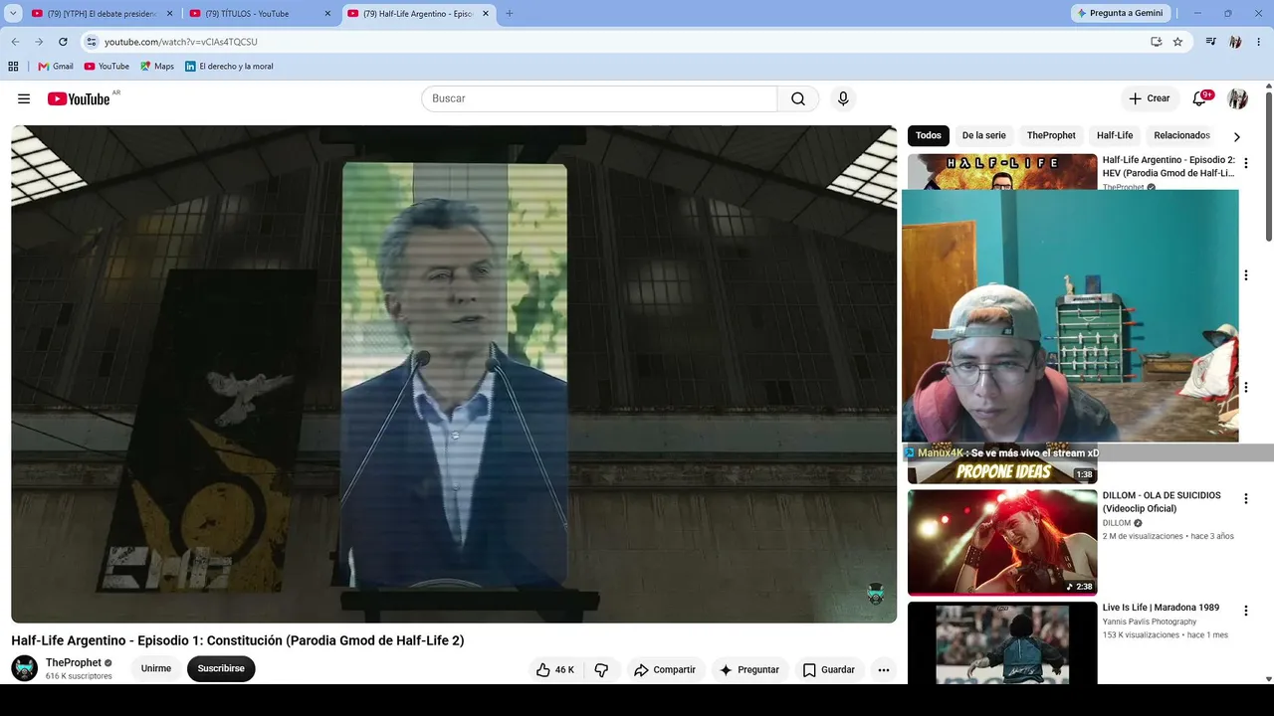Click the Unirme button
Image resolution: width=1274 pixels, height=716 pixels.
(156, 669)
